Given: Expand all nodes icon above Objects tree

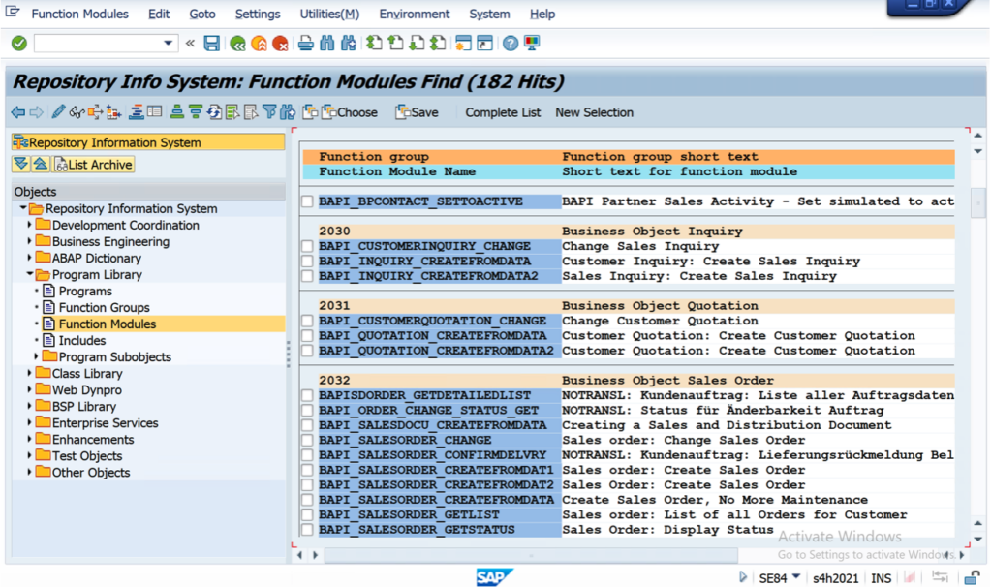Looking at the screenshot, I should (x=21, y=165).
